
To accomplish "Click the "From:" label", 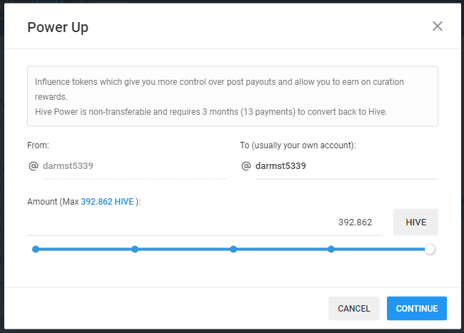I will 38,145.
